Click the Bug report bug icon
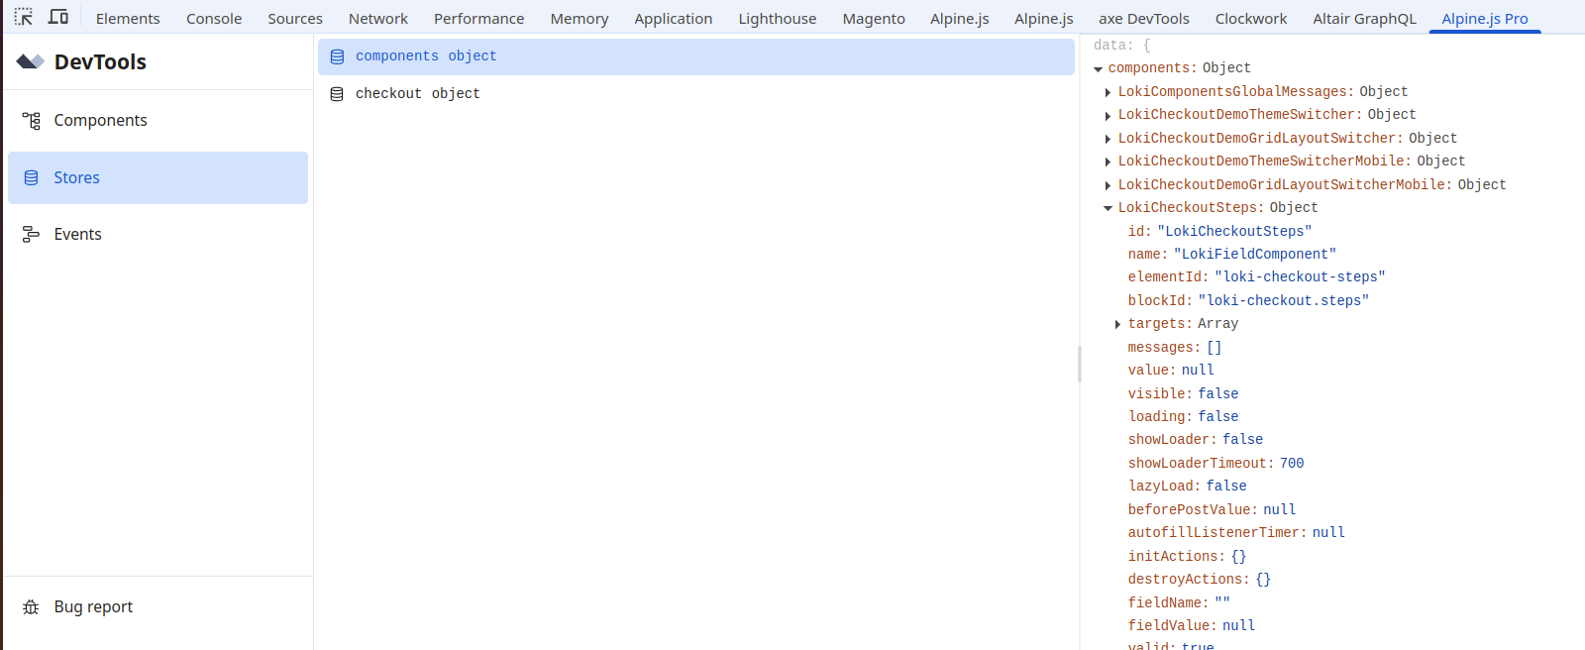 pos(32,607)
